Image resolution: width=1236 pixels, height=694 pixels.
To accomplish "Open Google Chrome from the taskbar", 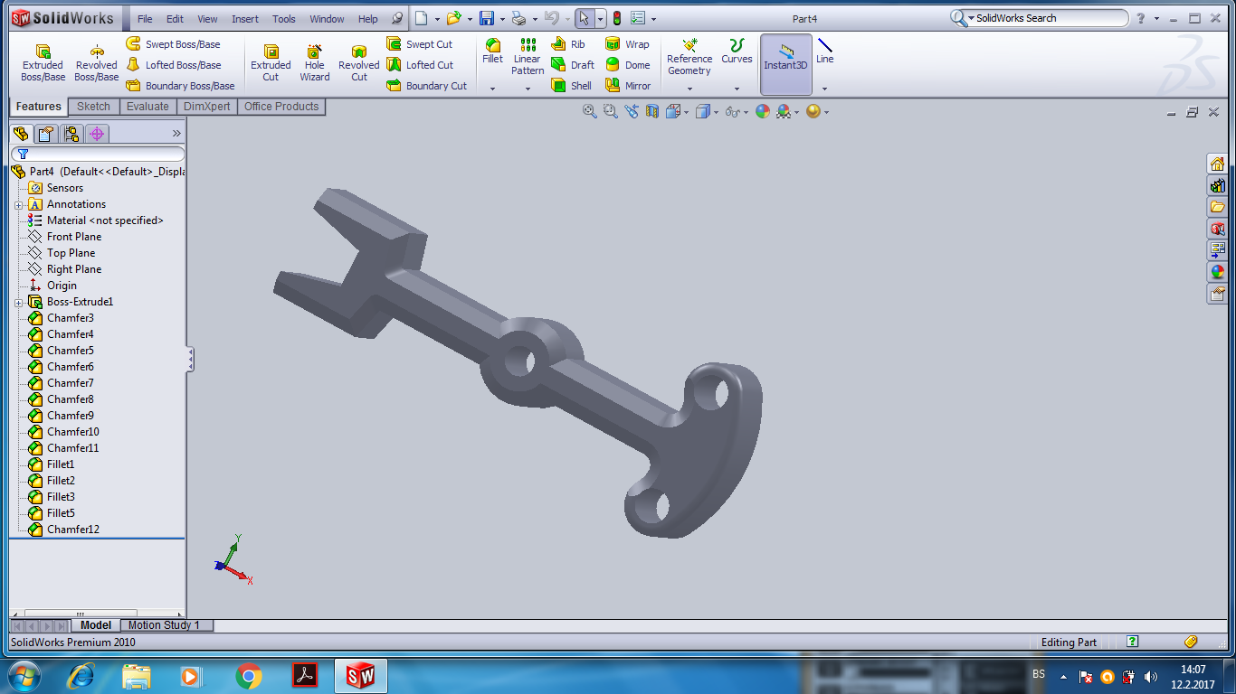I will 249,676.
